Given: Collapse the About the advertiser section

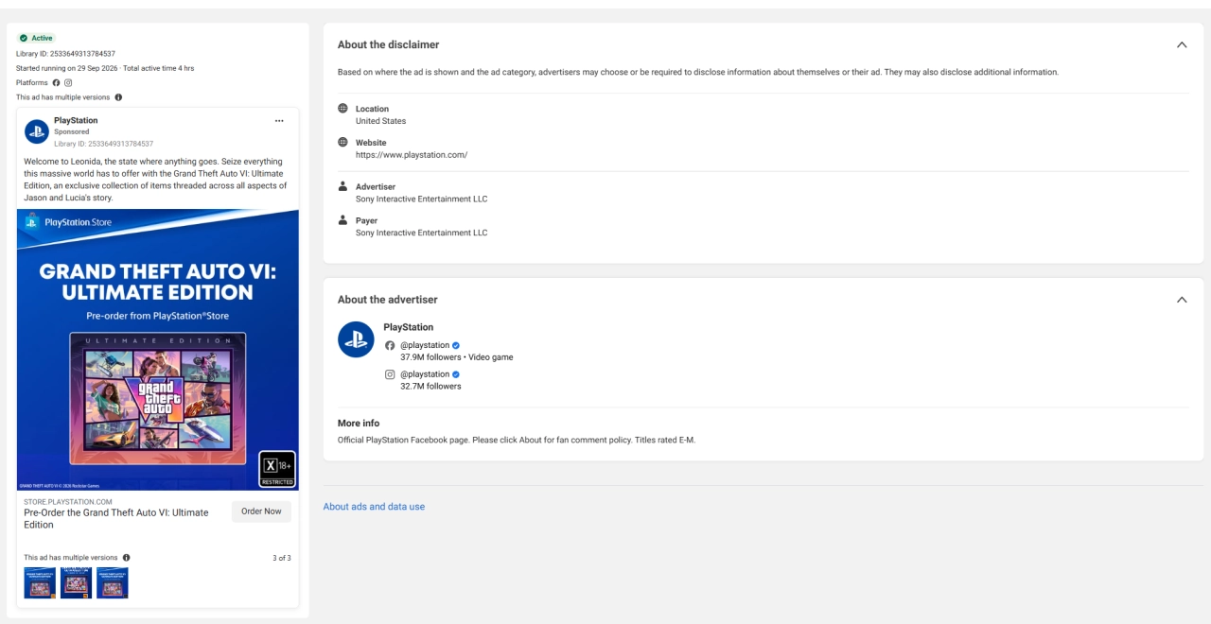Looking at the screenshot, I should [x=1182, y=300].
